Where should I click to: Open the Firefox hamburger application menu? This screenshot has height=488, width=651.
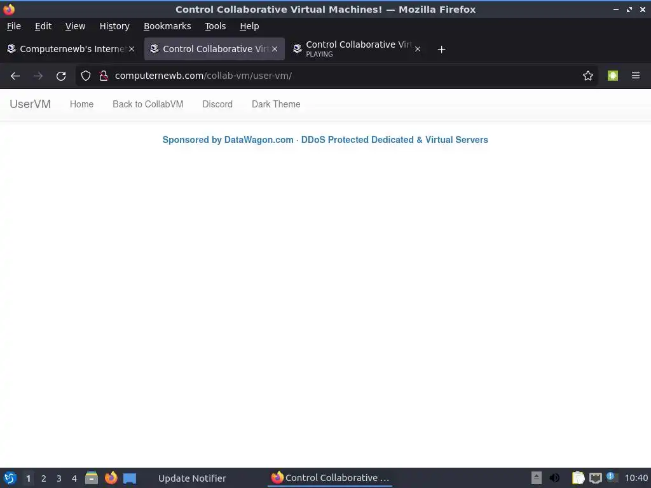pyautogui.click(x=636, y=76)
